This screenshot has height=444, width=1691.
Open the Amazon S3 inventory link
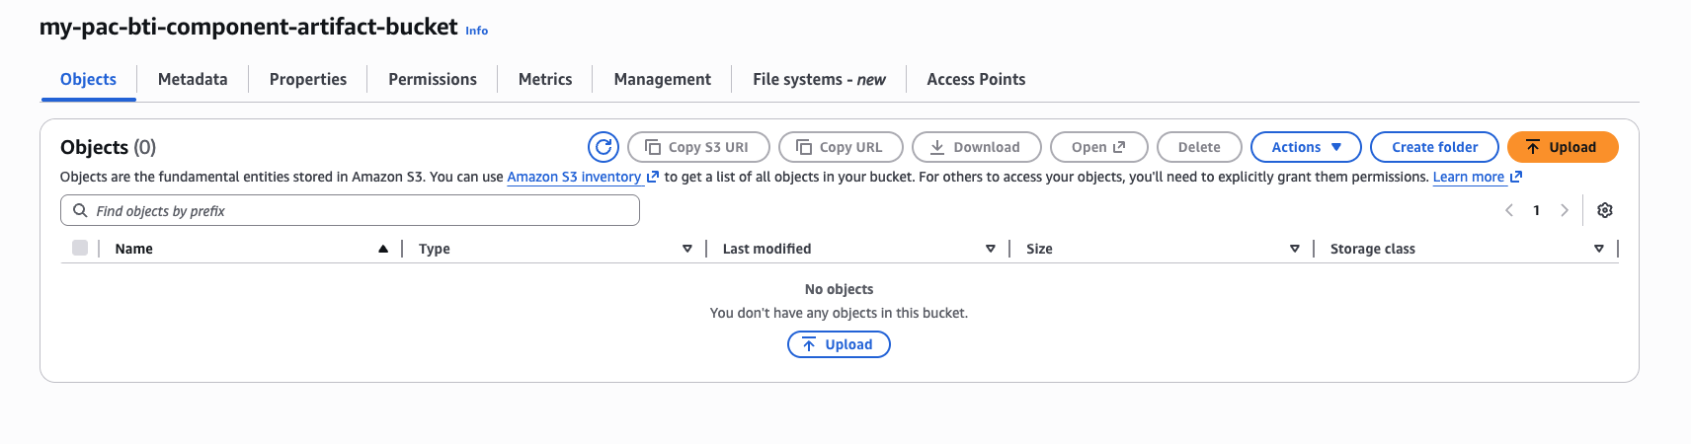pyautogui.click(x=583, y=177)
